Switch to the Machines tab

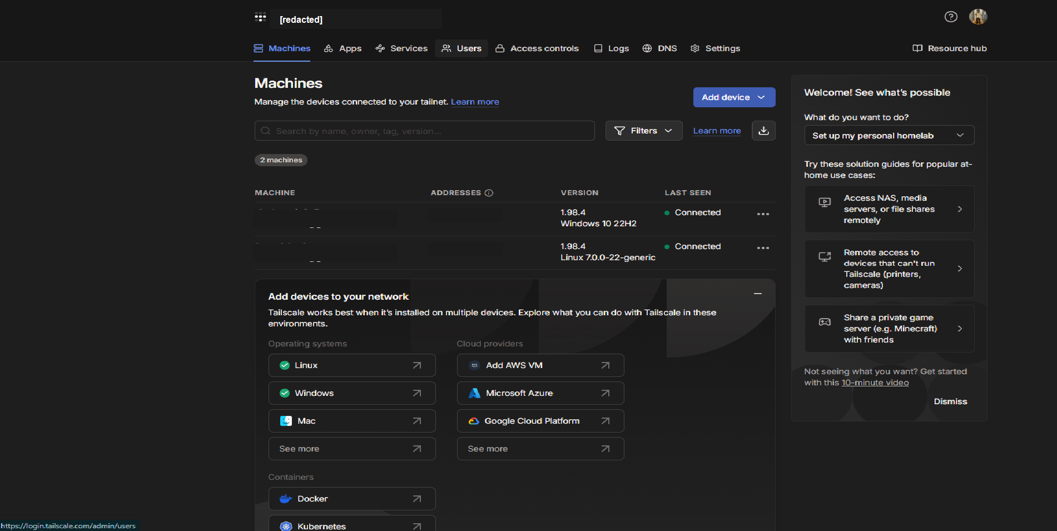click(282, 48)
